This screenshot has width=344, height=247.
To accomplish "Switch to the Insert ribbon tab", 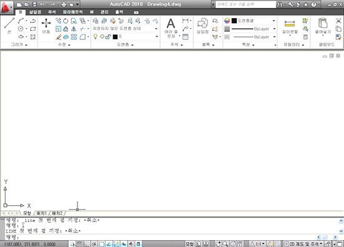I will point(35,12).
